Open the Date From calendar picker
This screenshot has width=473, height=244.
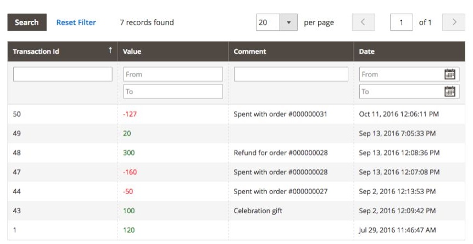450,75
